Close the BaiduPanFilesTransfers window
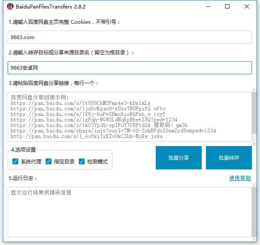The width and height of the screenshot is (260, 245). coord(247,7)
